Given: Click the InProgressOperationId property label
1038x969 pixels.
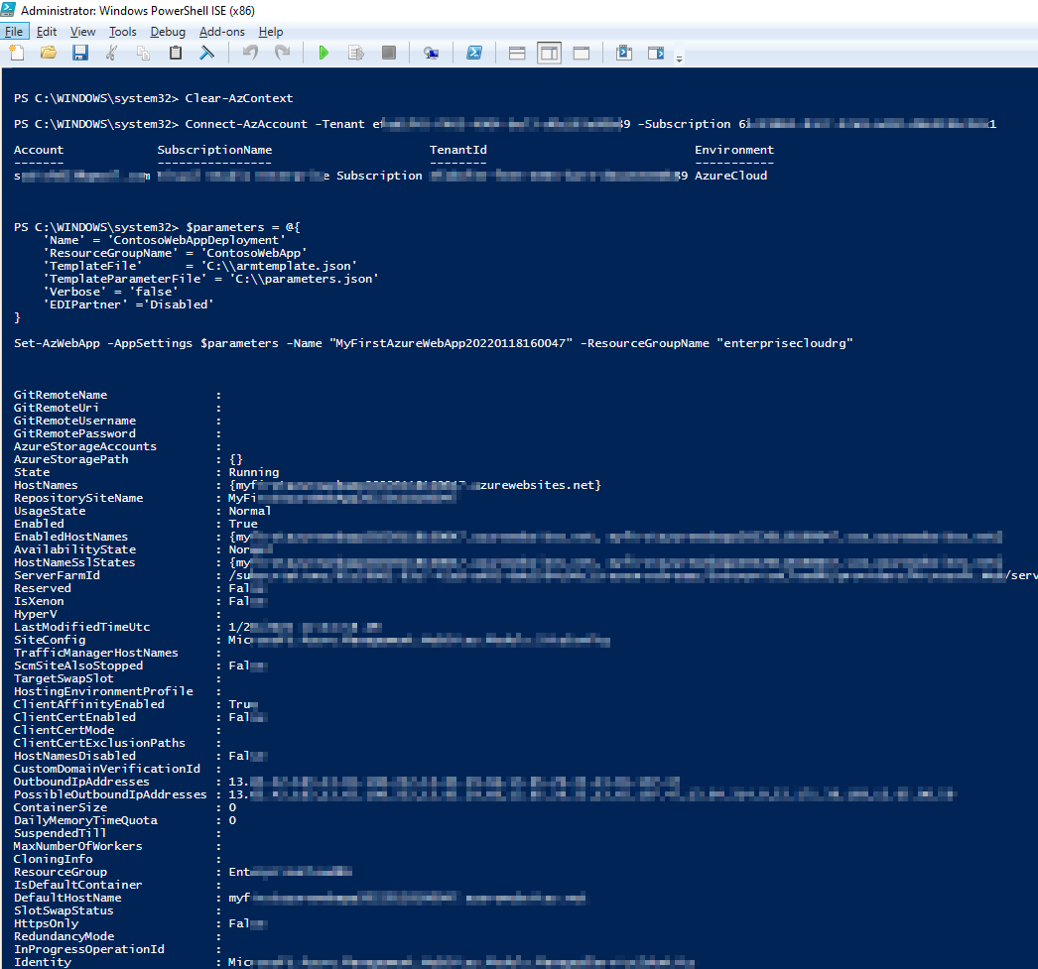Looking at the screenshot, I should [88, 949].
